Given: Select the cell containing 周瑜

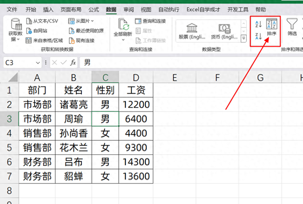Looking at the screenshot, I should tap(73, 119).
